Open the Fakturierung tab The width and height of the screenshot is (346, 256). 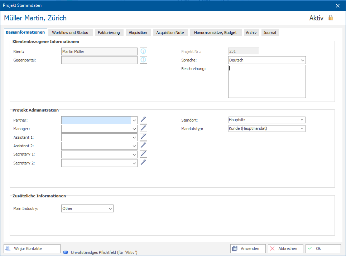(109, 33)
